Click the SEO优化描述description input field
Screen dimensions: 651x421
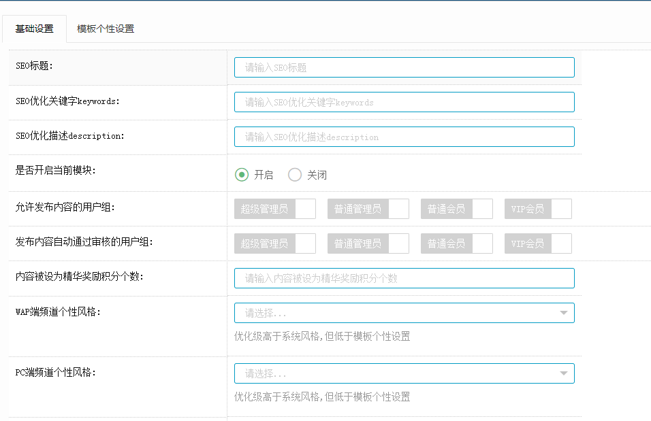404,137
